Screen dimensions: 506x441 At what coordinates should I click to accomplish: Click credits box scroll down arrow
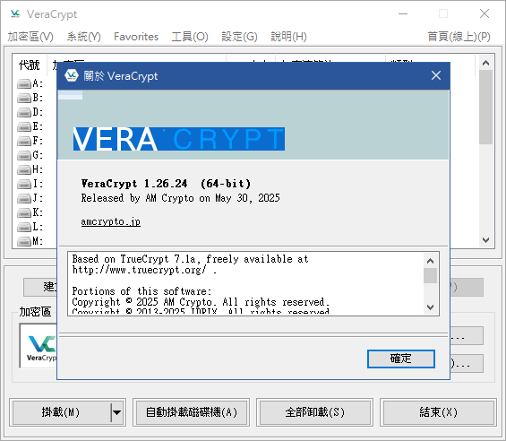(x=430, y=307)
